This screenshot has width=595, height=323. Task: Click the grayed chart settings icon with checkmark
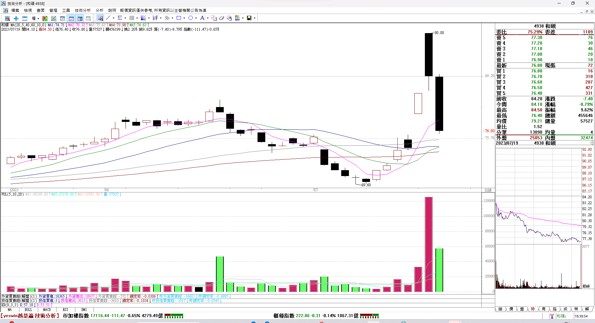(88, 18)
